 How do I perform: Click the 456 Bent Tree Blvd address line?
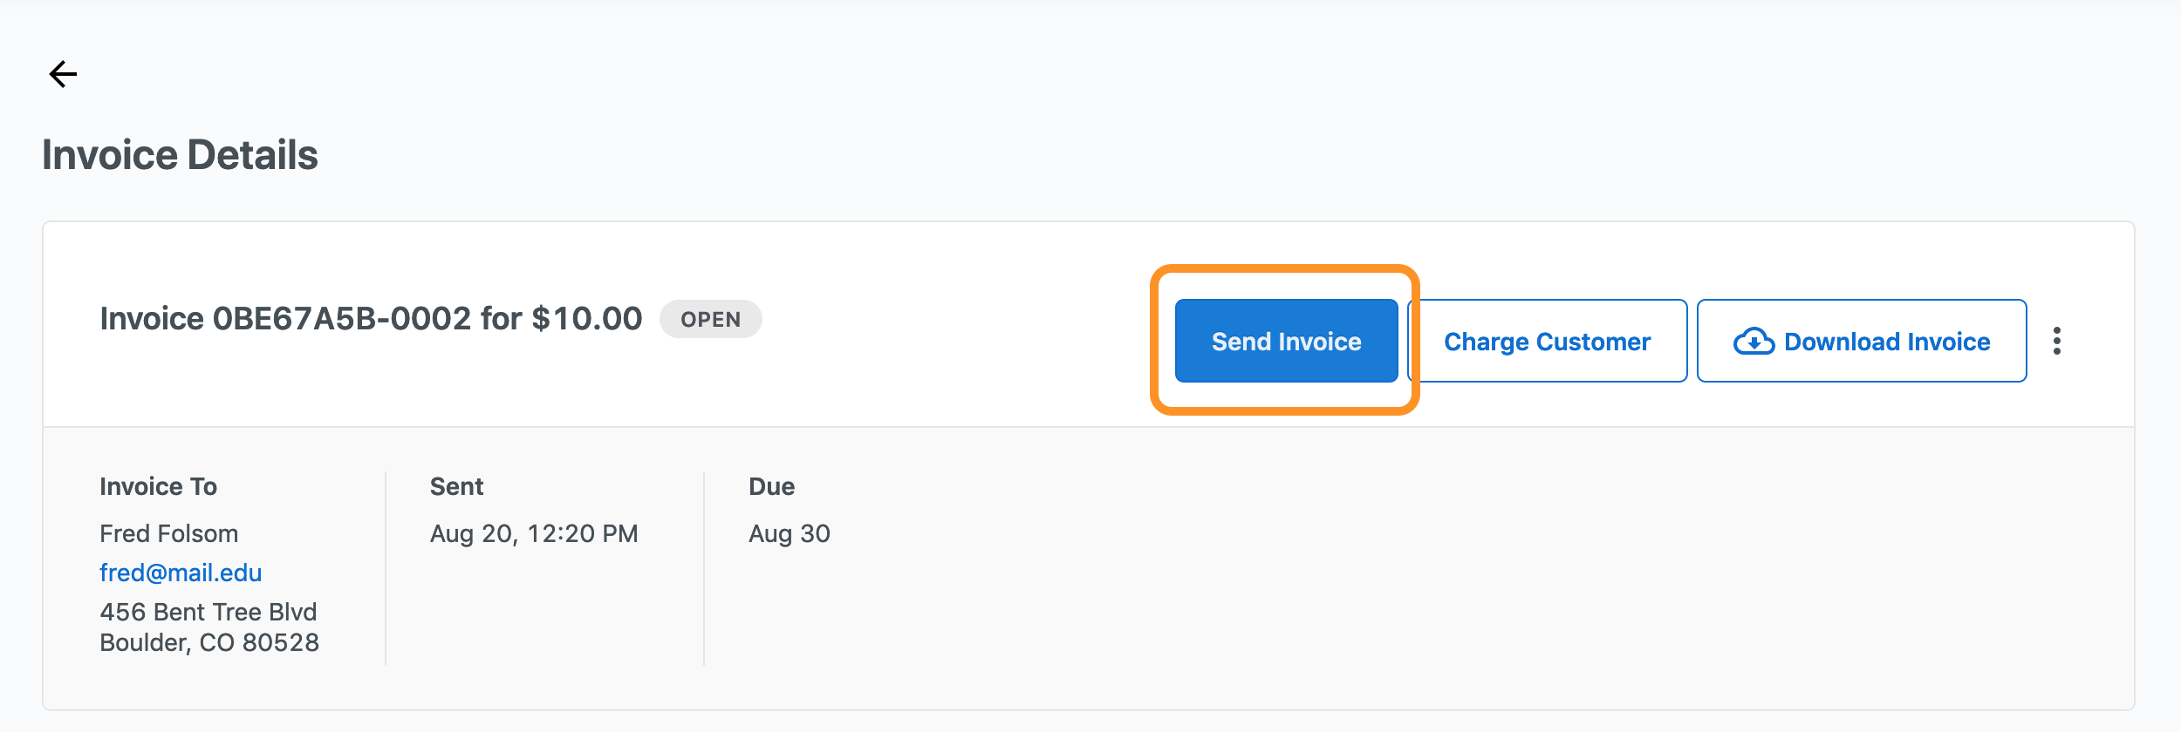tap(208, 612)
